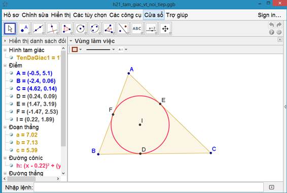The image size is (287, 193).
Task: Open the Các tùy chọn menu
Action: (x=90, y=15)
